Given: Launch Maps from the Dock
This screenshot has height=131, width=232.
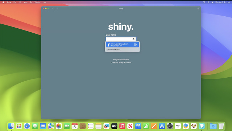Looking at the screenshot, I should point(51,126).
